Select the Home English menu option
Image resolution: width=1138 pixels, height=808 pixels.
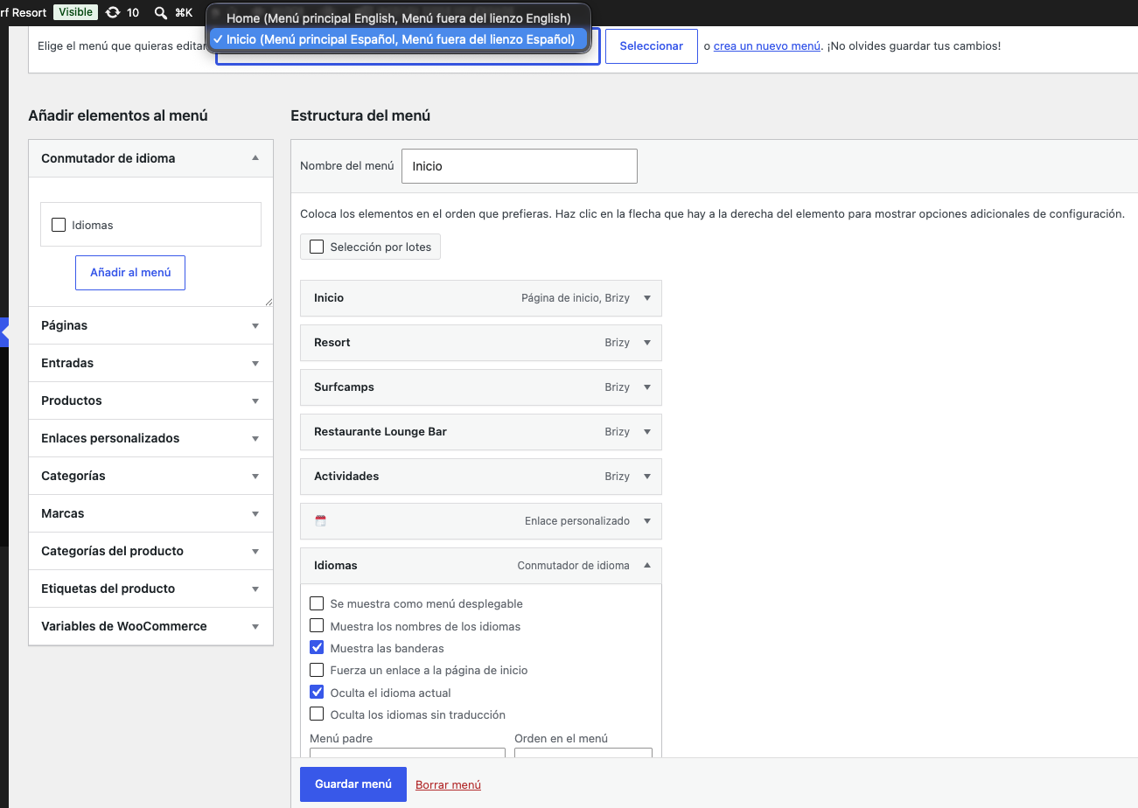(x=398, y=17)
